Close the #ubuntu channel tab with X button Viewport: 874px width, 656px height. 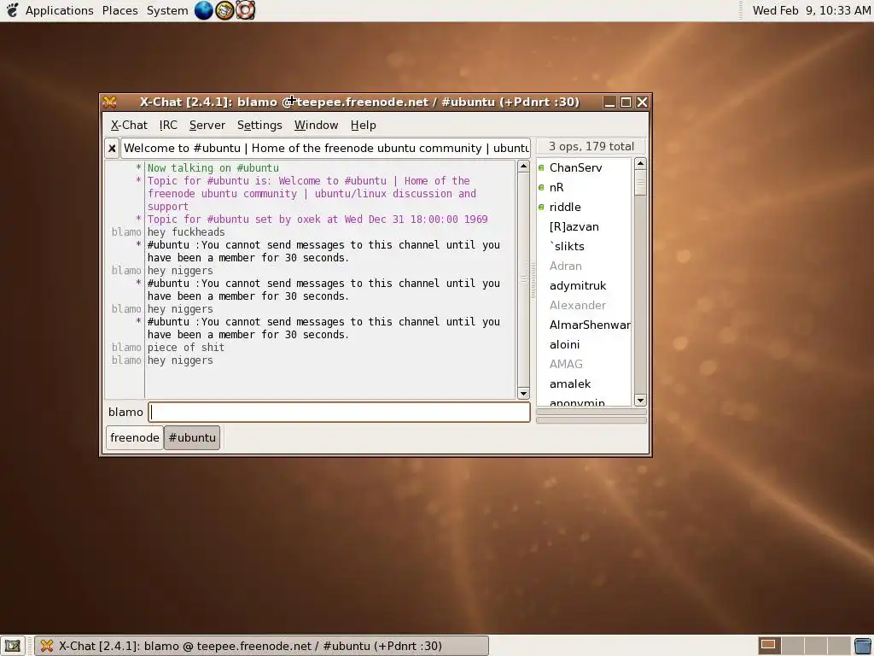click(112, 149)
